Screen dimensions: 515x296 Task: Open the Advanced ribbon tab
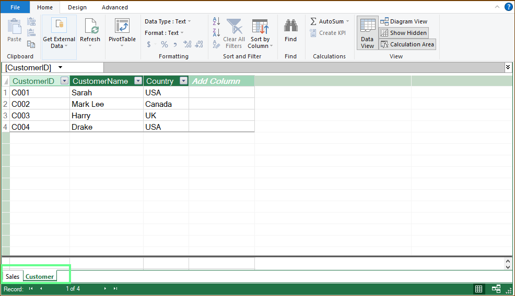coord(114,7)
